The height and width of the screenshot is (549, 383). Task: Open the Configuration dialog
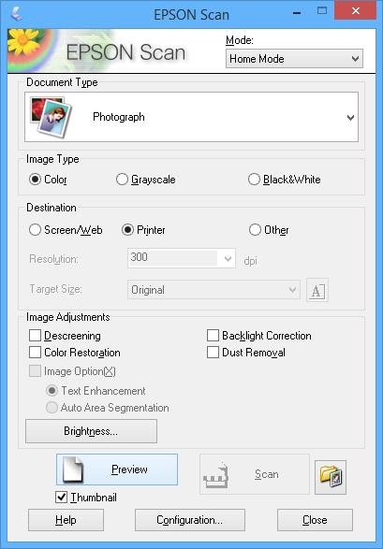tap(189, 520)
